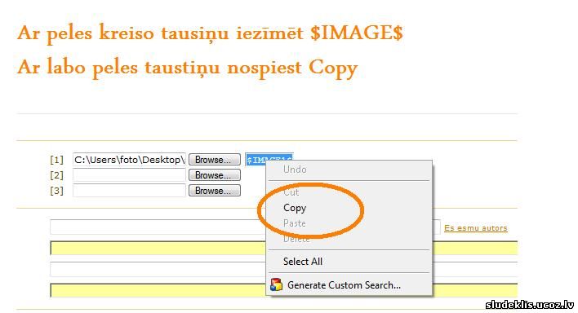578x313 pixels.
Task: Click the Generate Custom Search icon
Action: point(276,285)
